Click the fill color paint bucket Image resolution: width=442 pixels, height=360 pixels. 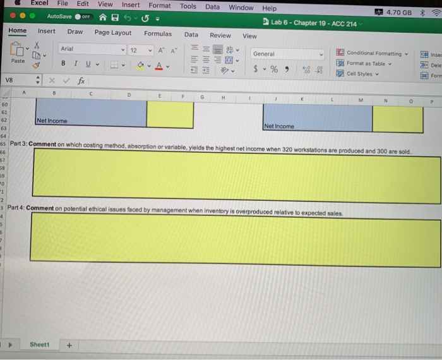(x=140, y=66)
